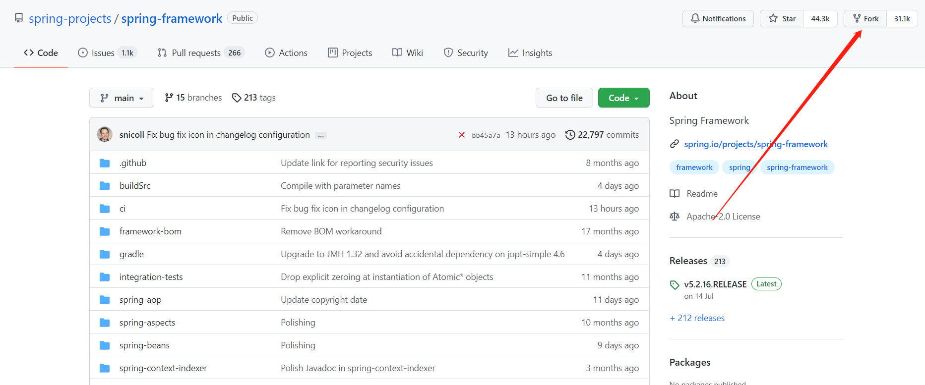This screenshot has height=385, width=925.
Task: Open the gradle folder
Action: click(131, 254)
